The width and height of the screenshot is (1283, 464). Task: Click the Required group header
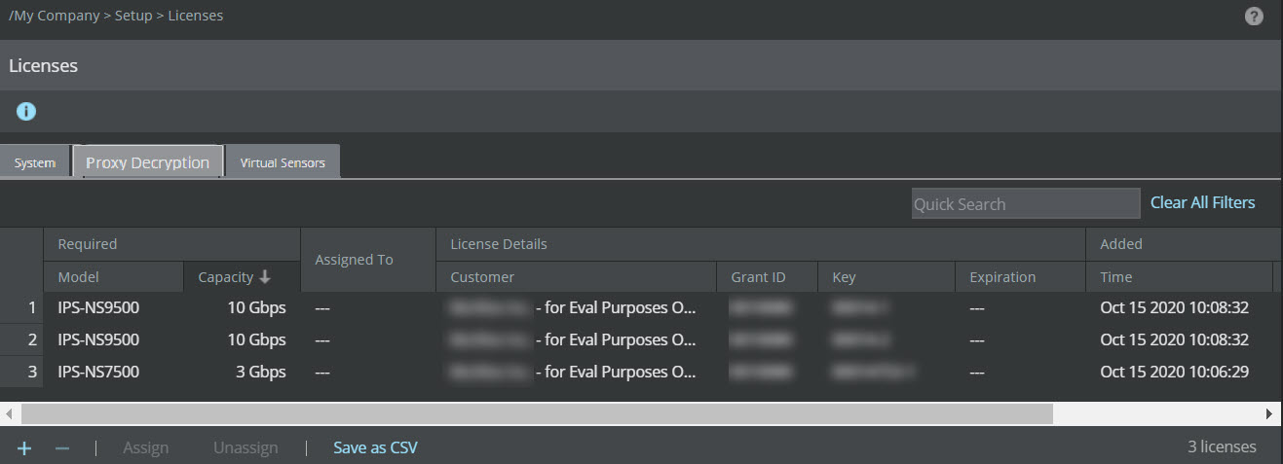coord(171,244)
